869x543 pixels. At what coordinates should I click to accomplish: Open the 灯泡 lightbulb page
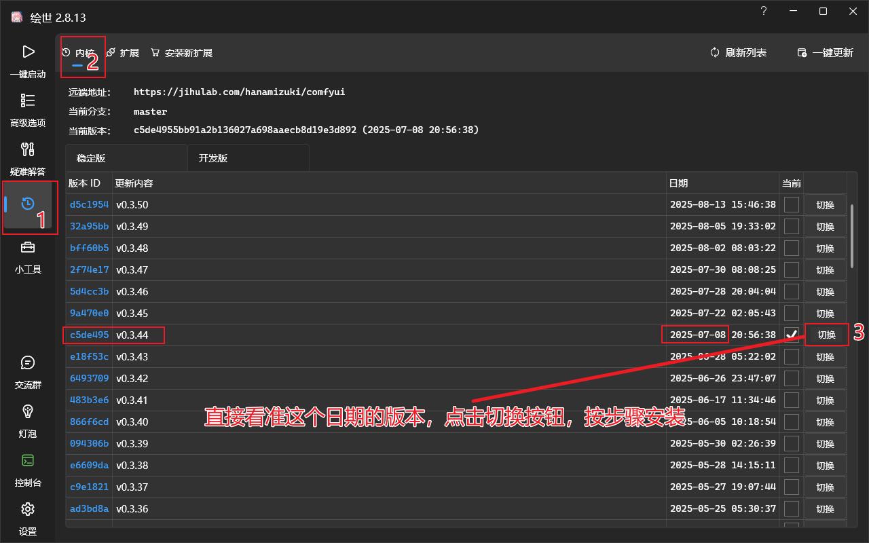28,421
